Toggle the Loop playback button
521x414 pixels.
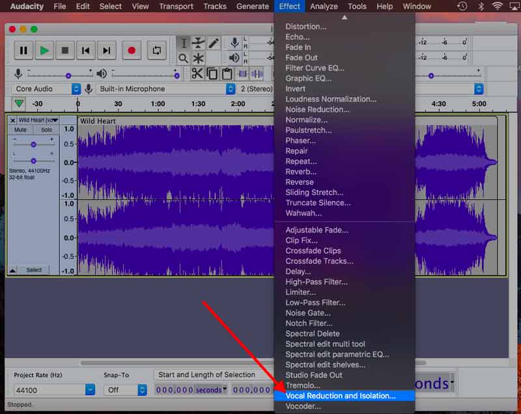(156, 50)
